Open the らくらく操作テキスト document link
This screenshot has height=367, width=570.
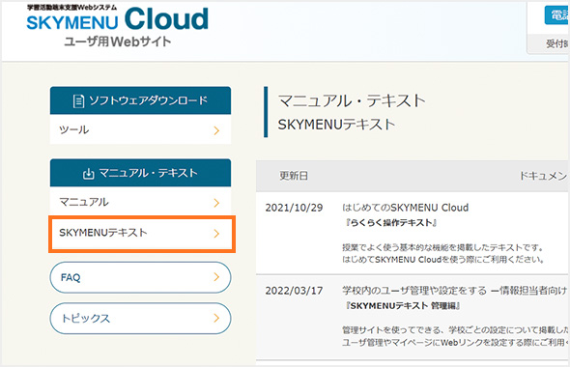point(391,223)
